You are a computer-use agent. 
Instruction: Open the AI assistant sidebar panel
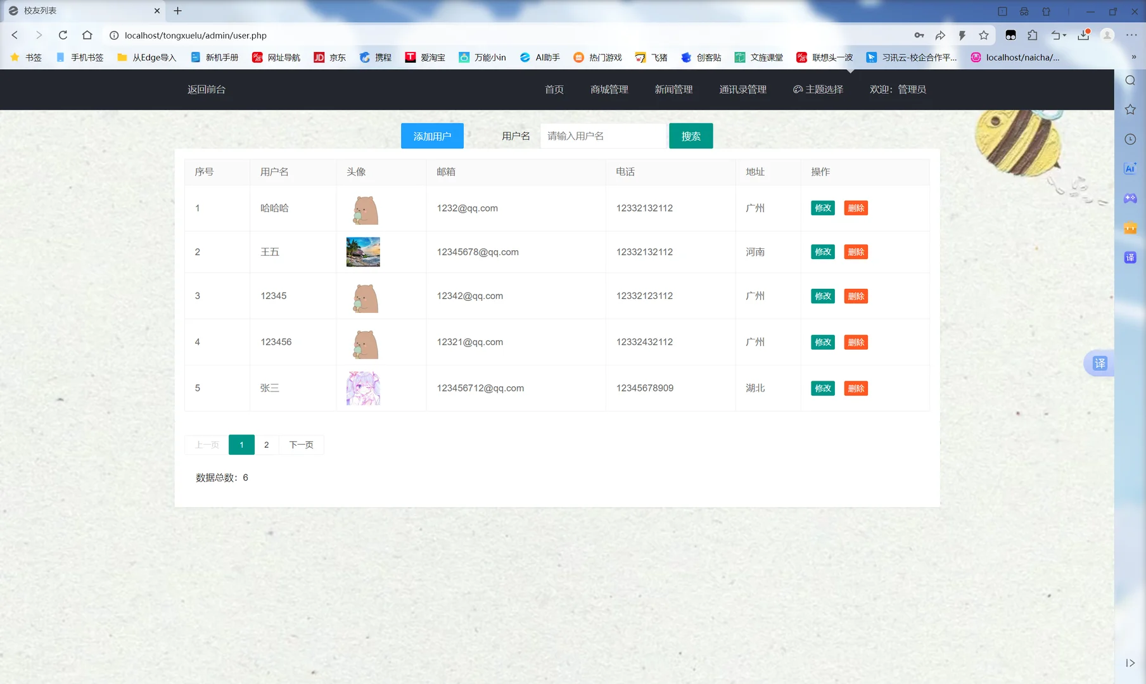(1130, 168)
